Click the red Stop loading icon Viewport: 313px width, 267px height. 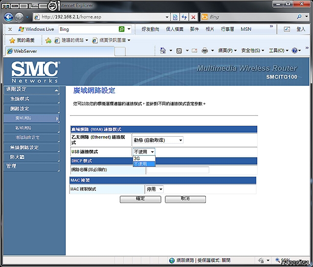193,17
